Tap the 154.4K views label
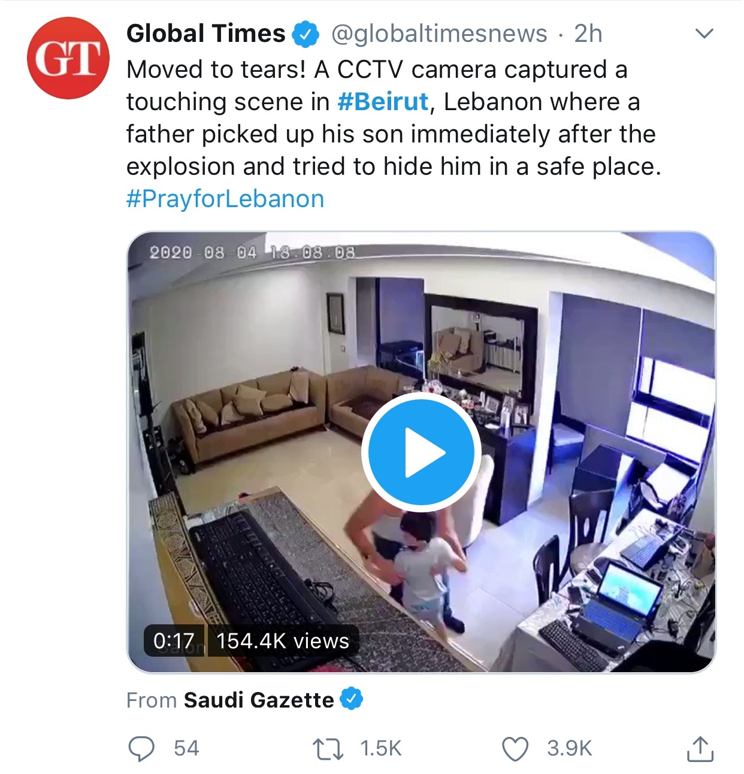The height and width of the screenshot is (774, 744). 283,641
